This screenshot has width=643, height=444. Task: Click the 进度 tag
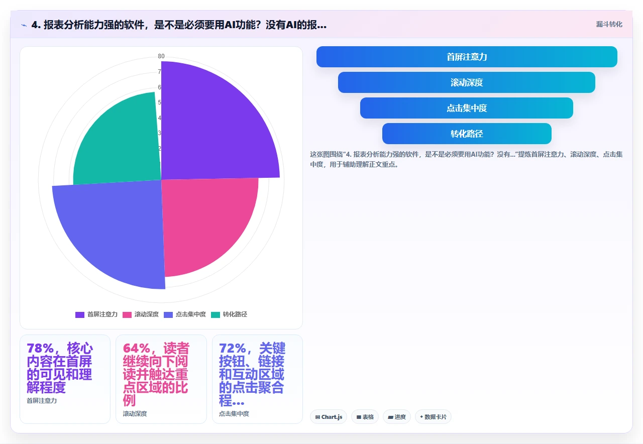(x=397, y=417)
